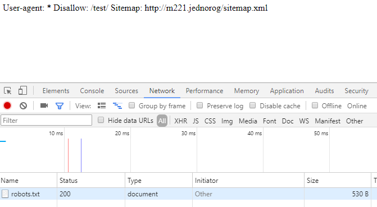Toggle the overview waterfall view icon

click(x=117, y=105)
